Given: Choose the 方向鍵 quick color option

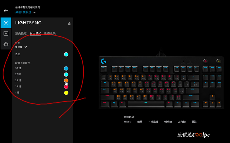Looking at the screenshot, I should click(182, 122).
